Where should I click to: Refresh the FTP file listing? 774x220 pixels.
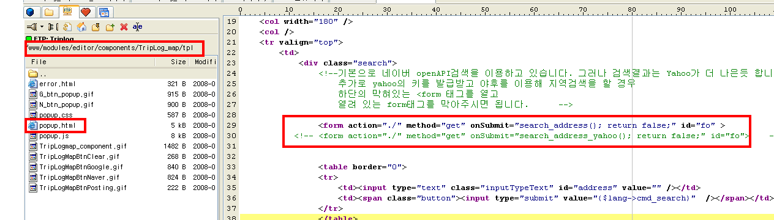click(x=67, y=27)
